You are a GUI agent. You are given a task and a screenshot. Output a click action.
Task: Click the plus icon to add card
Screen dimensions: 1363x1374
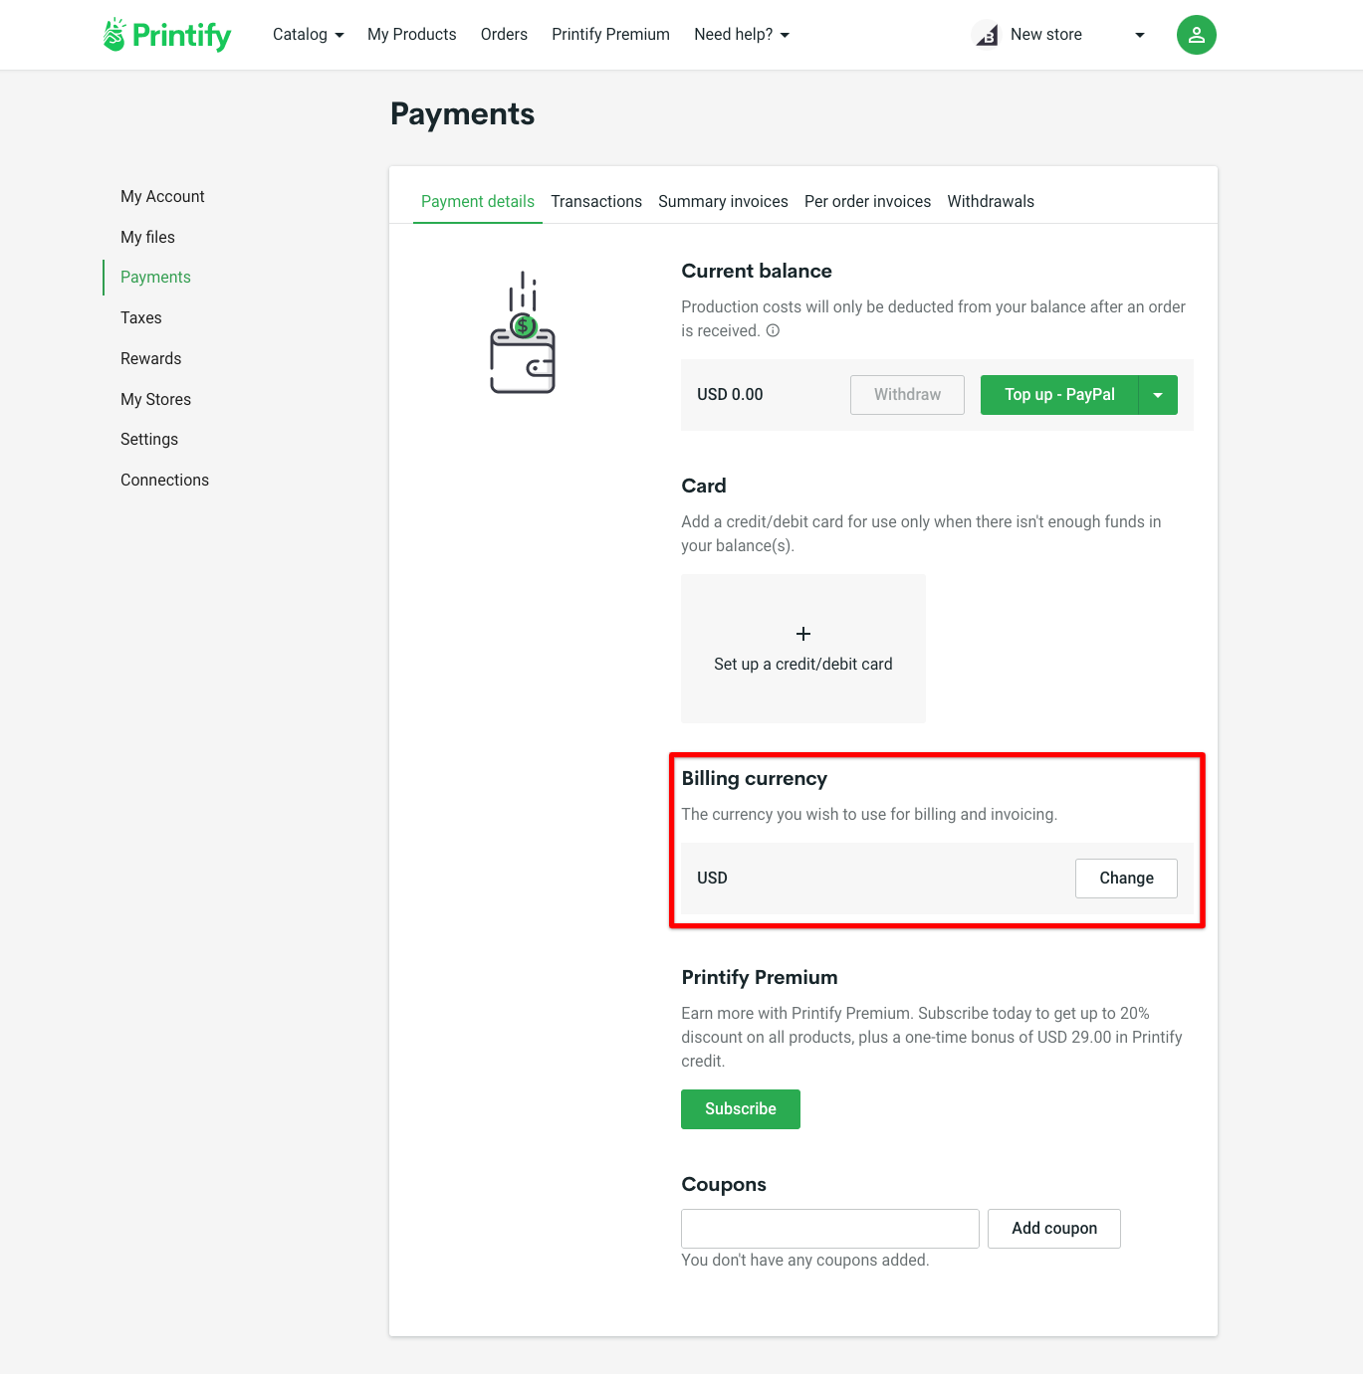[803, 634]
